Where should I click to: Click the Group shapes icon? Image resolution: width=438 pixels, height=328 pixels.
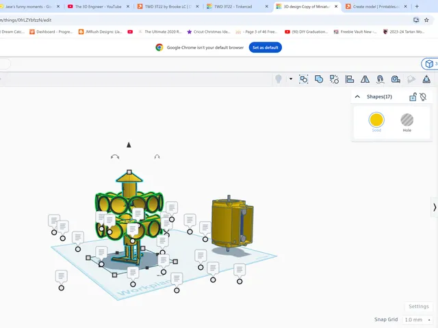click(x=319, y=79)
